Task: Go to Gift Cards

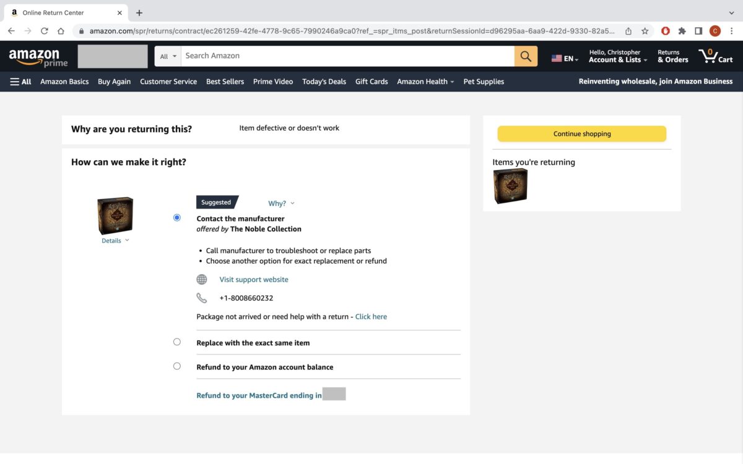Action: pyautogui.click(x=371, y=82)
